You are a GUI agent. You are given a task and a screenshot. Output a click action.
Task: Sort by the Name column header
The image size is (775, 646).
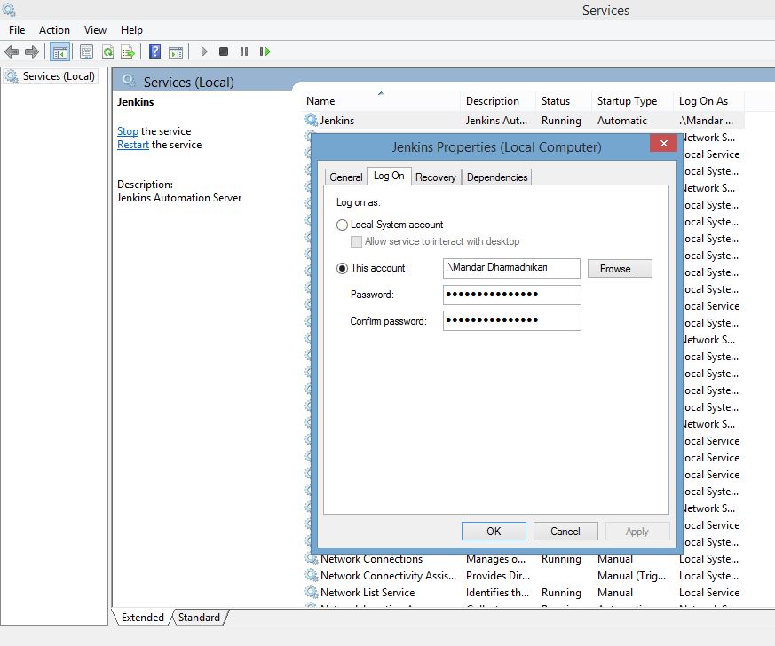click(x=382, y=101)
